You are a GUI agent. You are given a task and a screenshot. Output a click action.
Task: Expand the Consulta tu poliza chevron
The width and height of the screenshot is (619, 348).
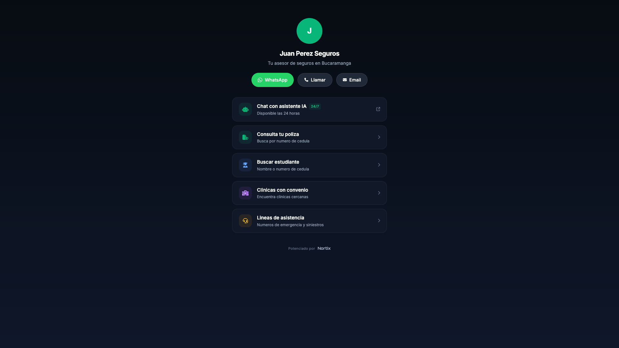pyautogui.click(x=379, y=137)
